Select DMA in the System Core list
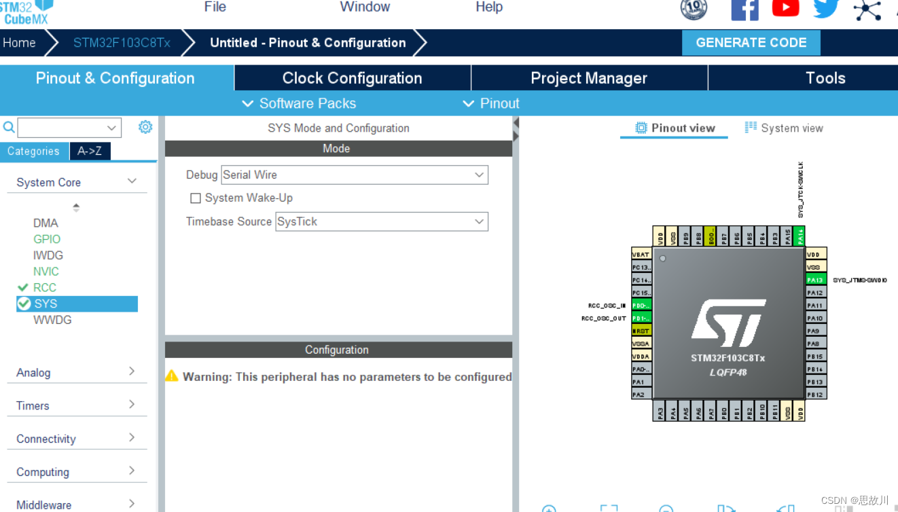The height and width of the screenshot is (512, 898). pos(46,223)
